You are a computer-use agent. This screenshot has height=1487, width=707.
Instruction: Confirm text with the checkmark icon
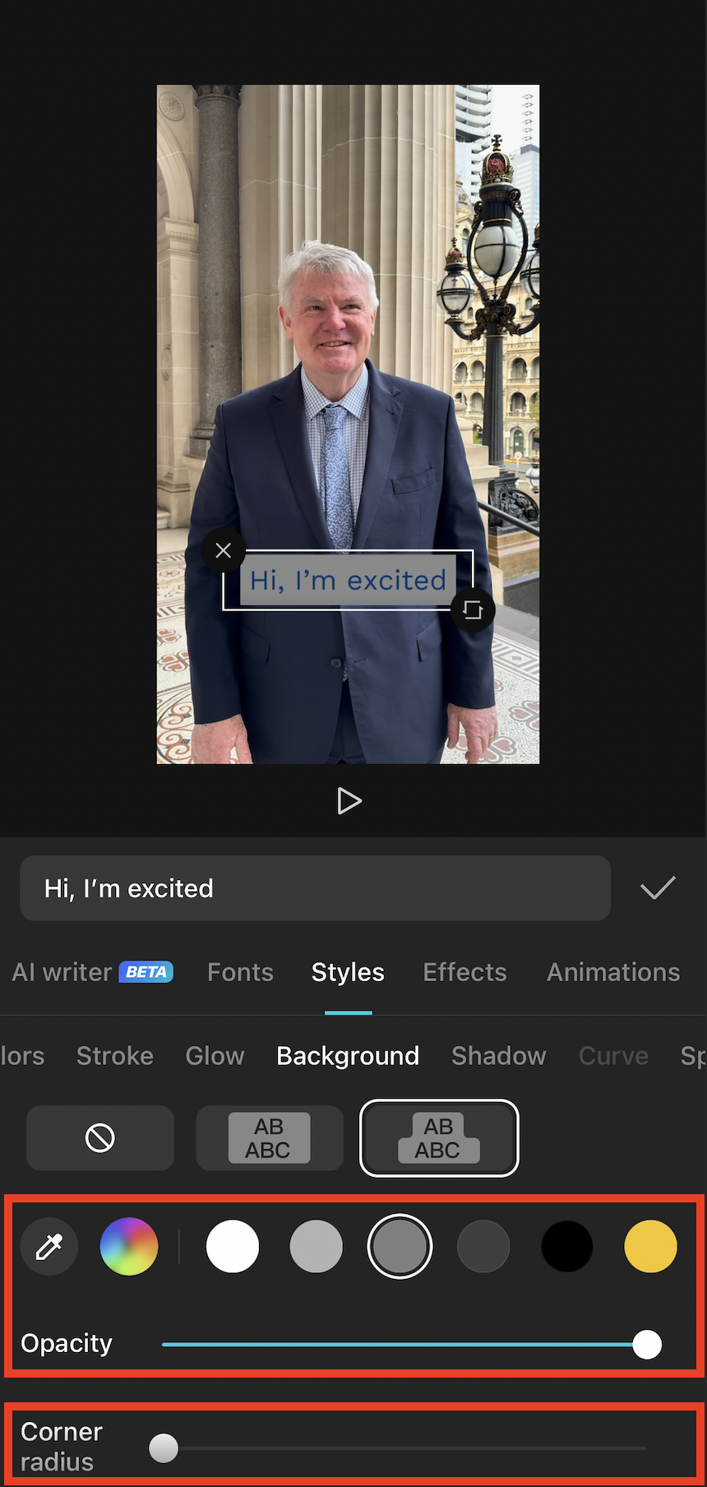click(x=658, y=887)
